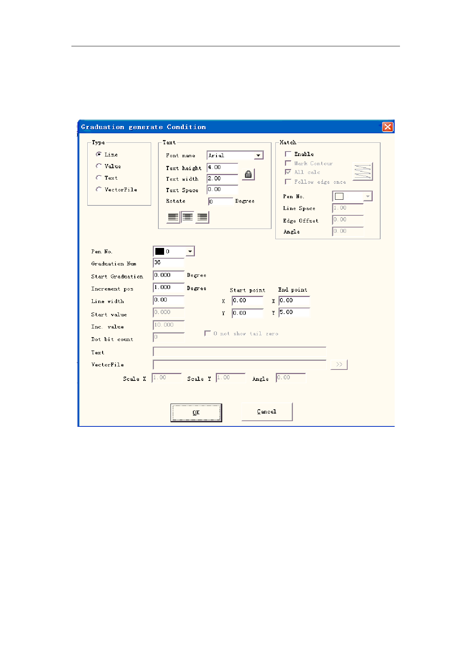Image resolution: width=471 pixels, height=666 pixels.
Task: Click the Cancel button
Action: pos(267,412)
